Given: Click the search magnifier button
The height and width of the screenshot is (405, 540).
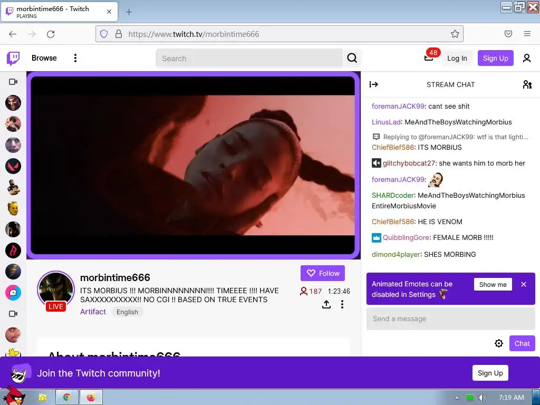Looking at the screenshot, I should point(352,58).
